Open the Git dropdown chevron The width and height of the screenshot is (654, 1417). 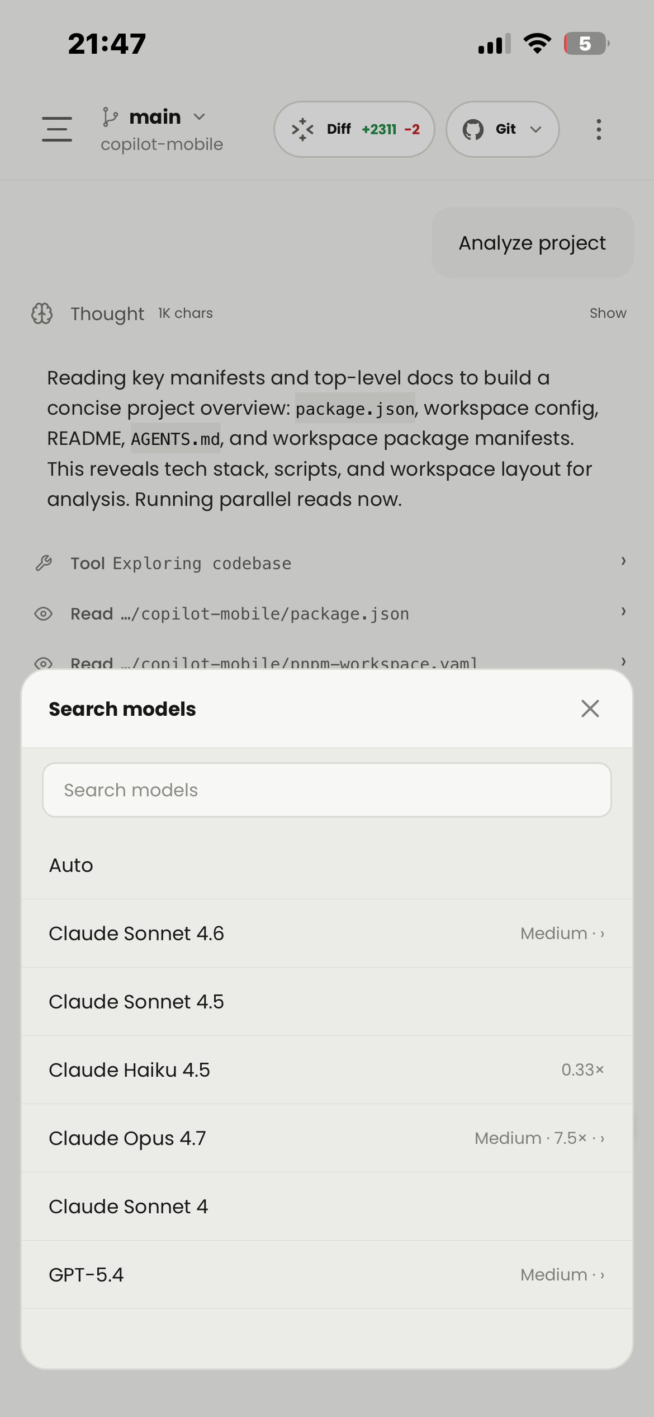[x=535, y=129]
